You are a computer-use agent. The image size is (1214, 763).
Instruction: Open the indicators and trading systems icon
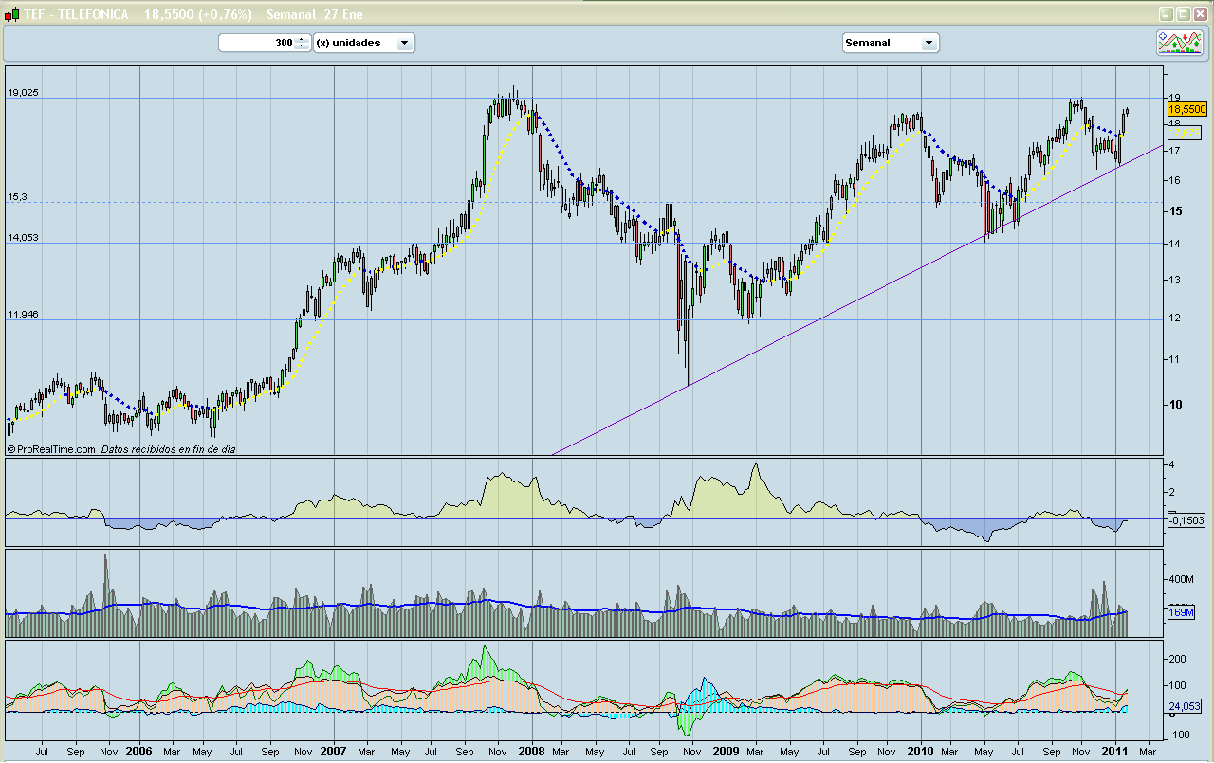[1179, 43]
